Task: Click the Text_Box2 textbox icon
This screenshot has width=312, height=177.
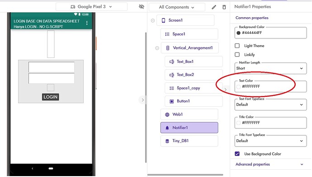Action: coord(171,75)
